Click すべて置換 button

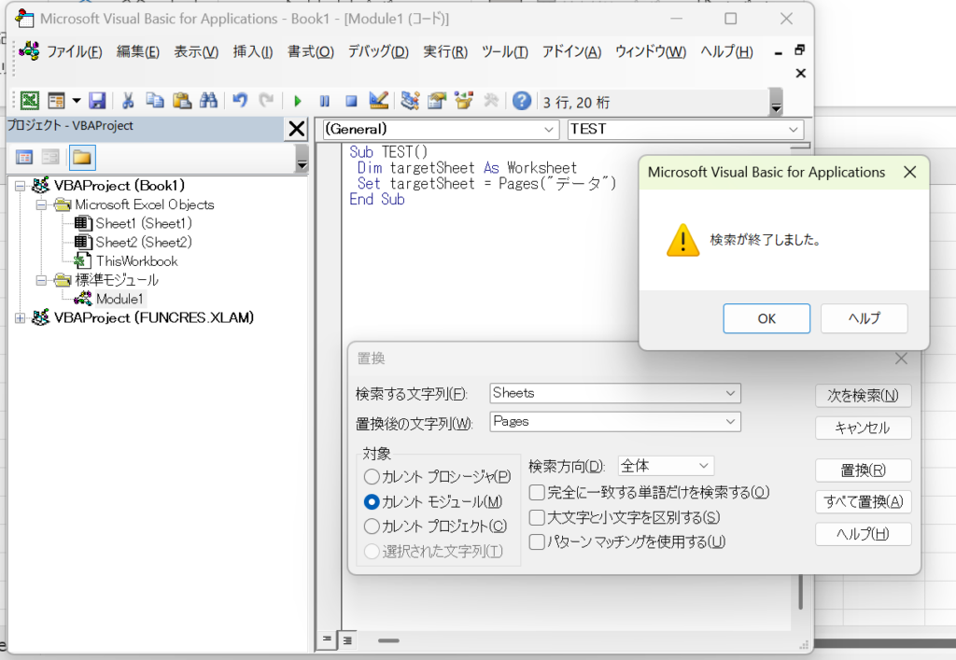coord(863,502)
